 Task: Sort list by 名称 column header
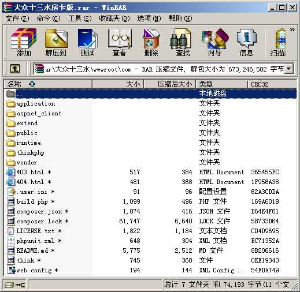48,84
